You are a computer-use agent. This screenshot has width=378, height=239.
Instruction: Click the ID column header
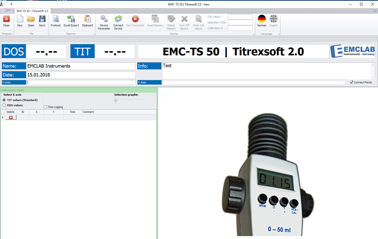click(23, 112)
